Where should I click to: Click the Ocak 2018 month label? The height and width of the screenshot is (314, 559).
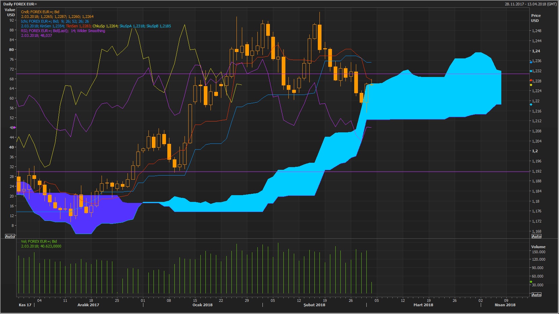[x=202, y=305]
